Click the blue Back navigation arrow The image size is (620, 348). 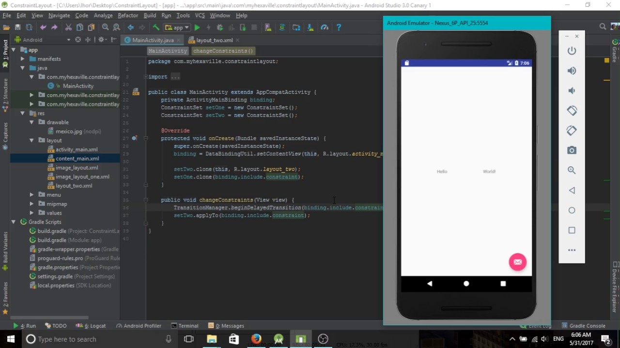(x=131, y=28)
